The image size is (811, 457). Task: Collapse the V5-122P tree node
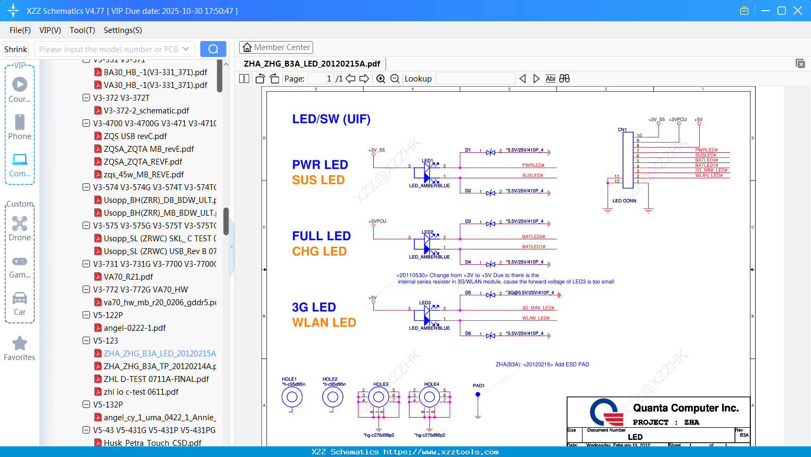click(86, 315)
